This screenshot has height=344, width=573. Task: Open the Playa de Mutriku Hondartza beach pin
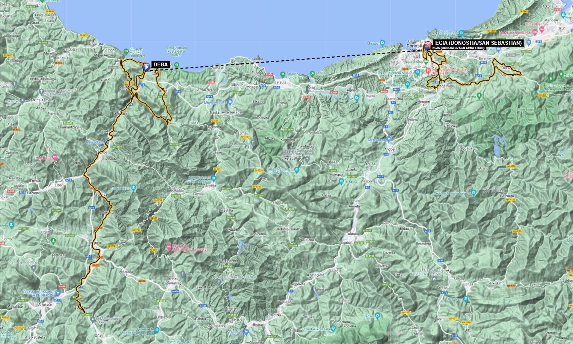126,52
